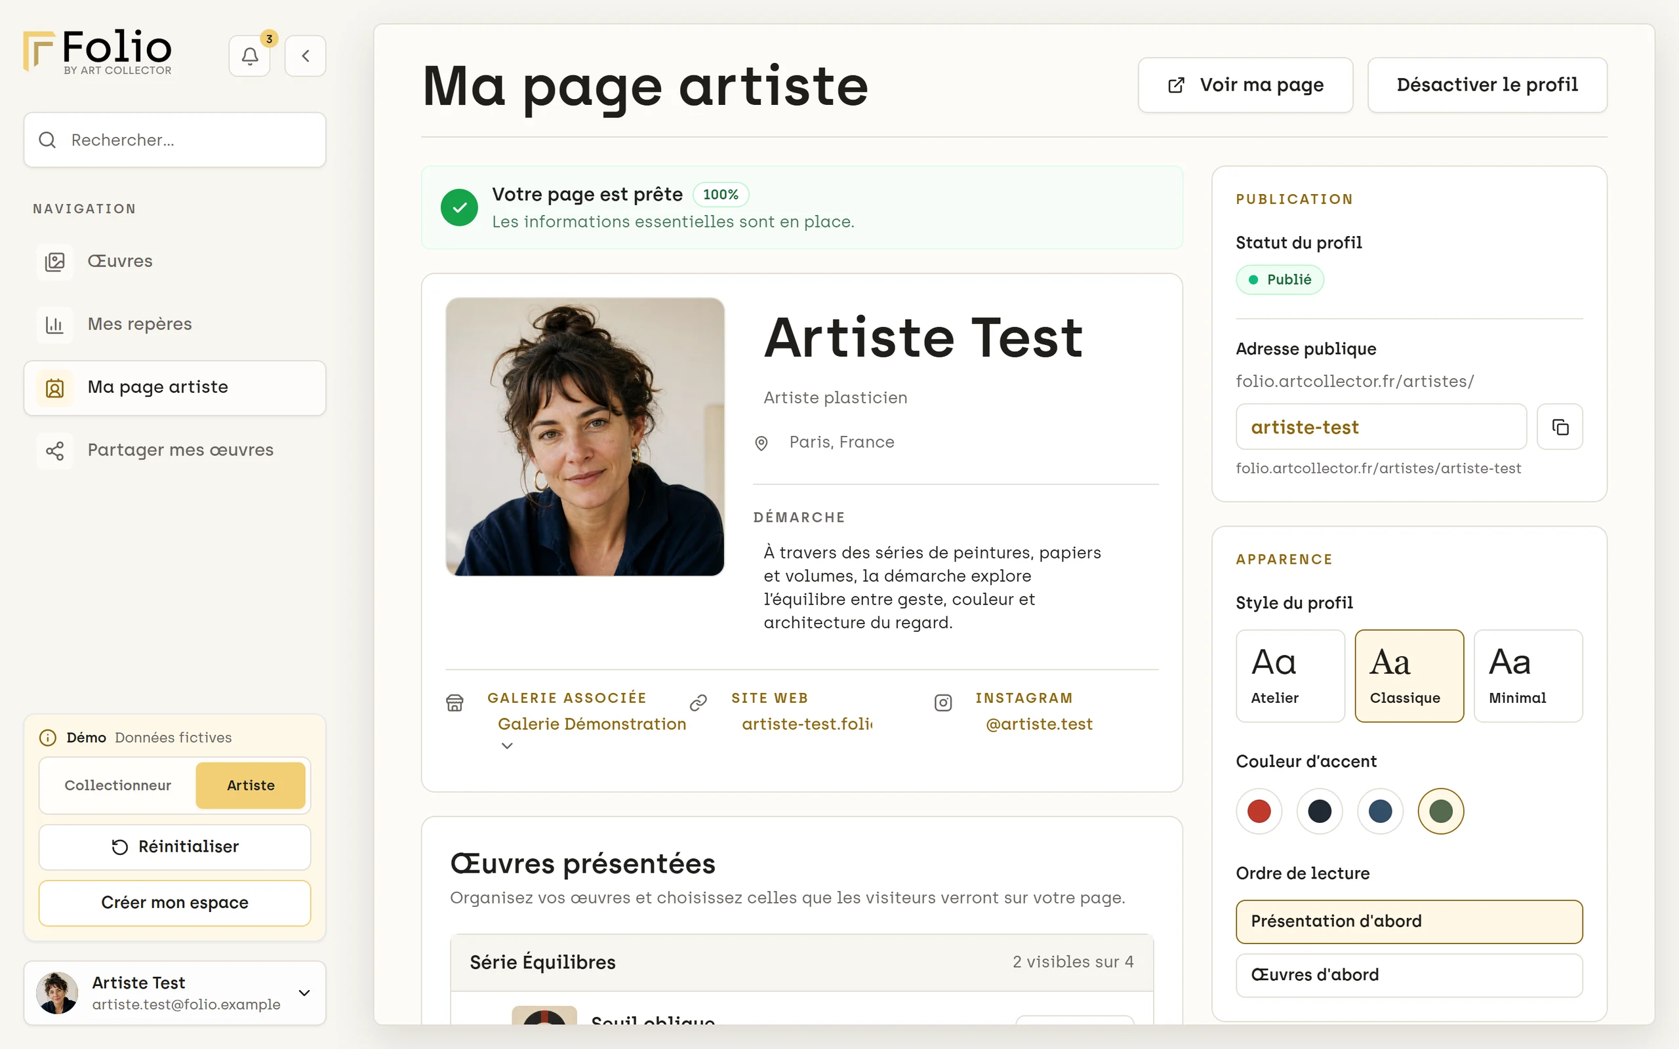Viewport: 1679px width, 1049px height.
Task: Switch demo mode to Artiste
Action: tap(251, 785)
